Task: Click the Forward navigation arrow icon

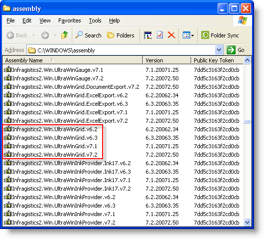Action: click(45, 35)
